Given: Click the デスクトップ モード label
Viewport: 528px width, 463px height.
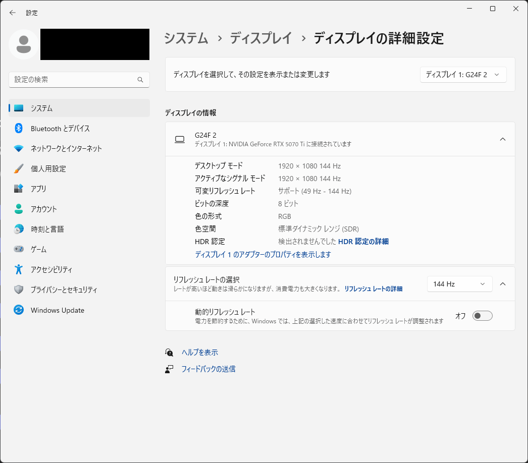Looking at the screenshot, I should [x=219, y=166].
